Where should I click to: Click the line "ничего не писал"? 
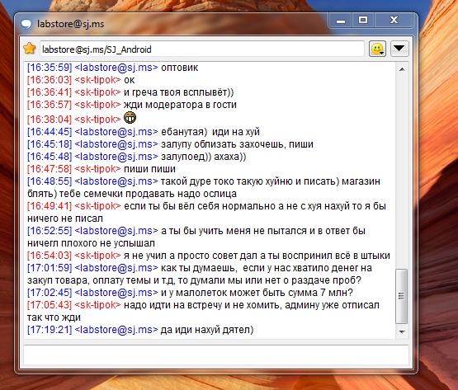65,218
